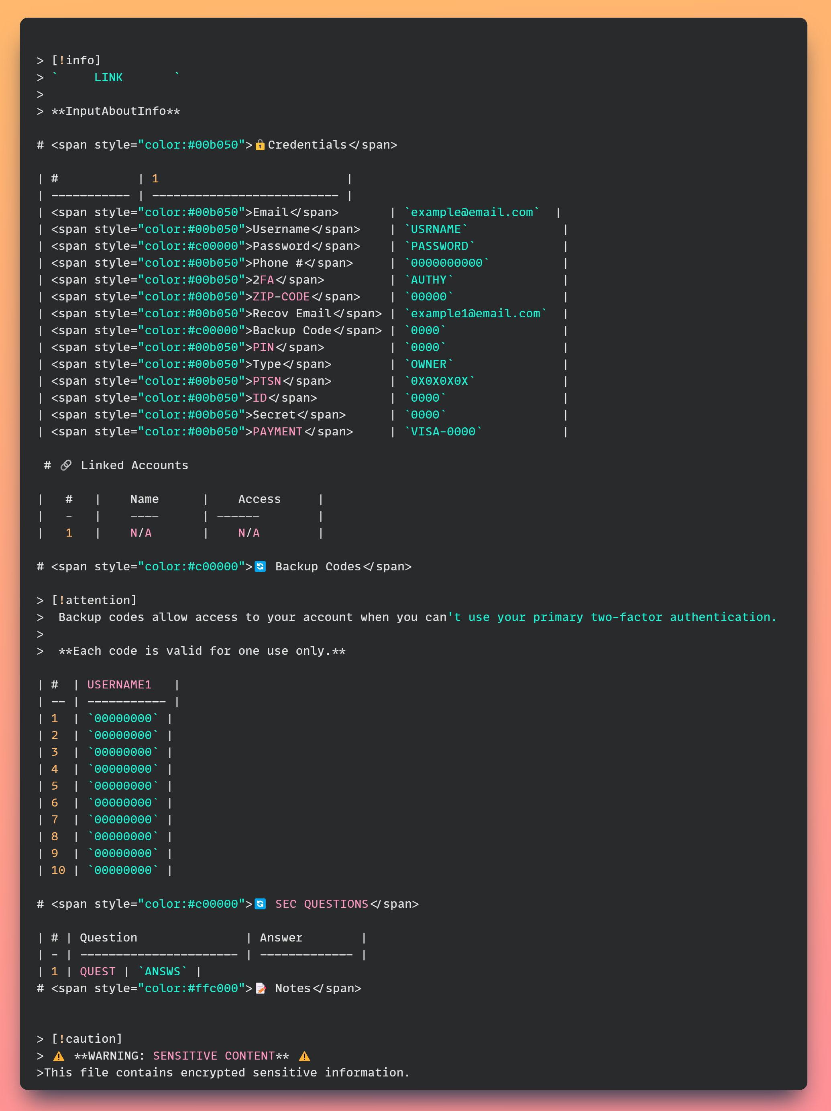Click the warning triangle before WARNING text

(59, 1056)
